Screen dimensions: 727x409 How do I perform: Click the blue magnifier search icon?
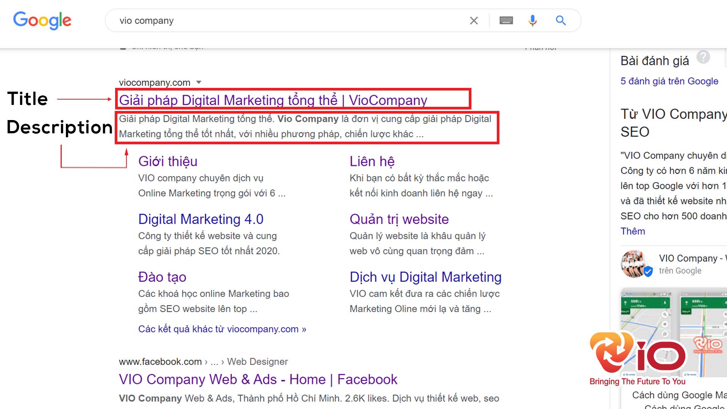click(561, 20)
